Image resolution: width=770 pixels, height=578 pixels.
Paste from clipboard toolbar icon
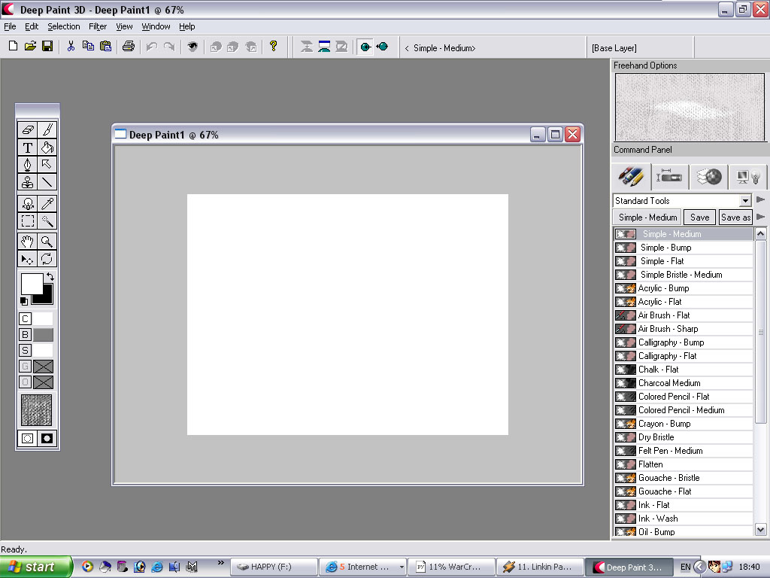105,46
